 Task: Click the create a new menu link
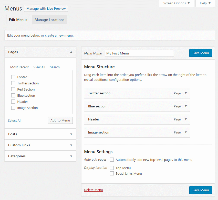point(59,35)
